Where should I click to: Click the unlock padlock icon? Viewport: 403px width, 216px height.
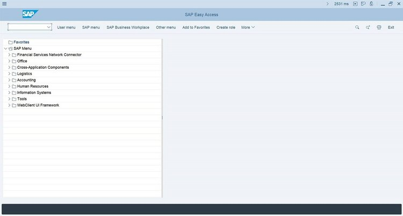coord(371,4)
